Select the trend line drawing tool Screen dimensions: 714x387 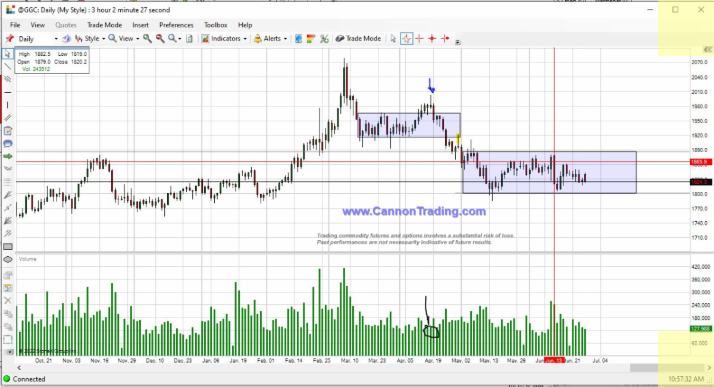(8, 67)
